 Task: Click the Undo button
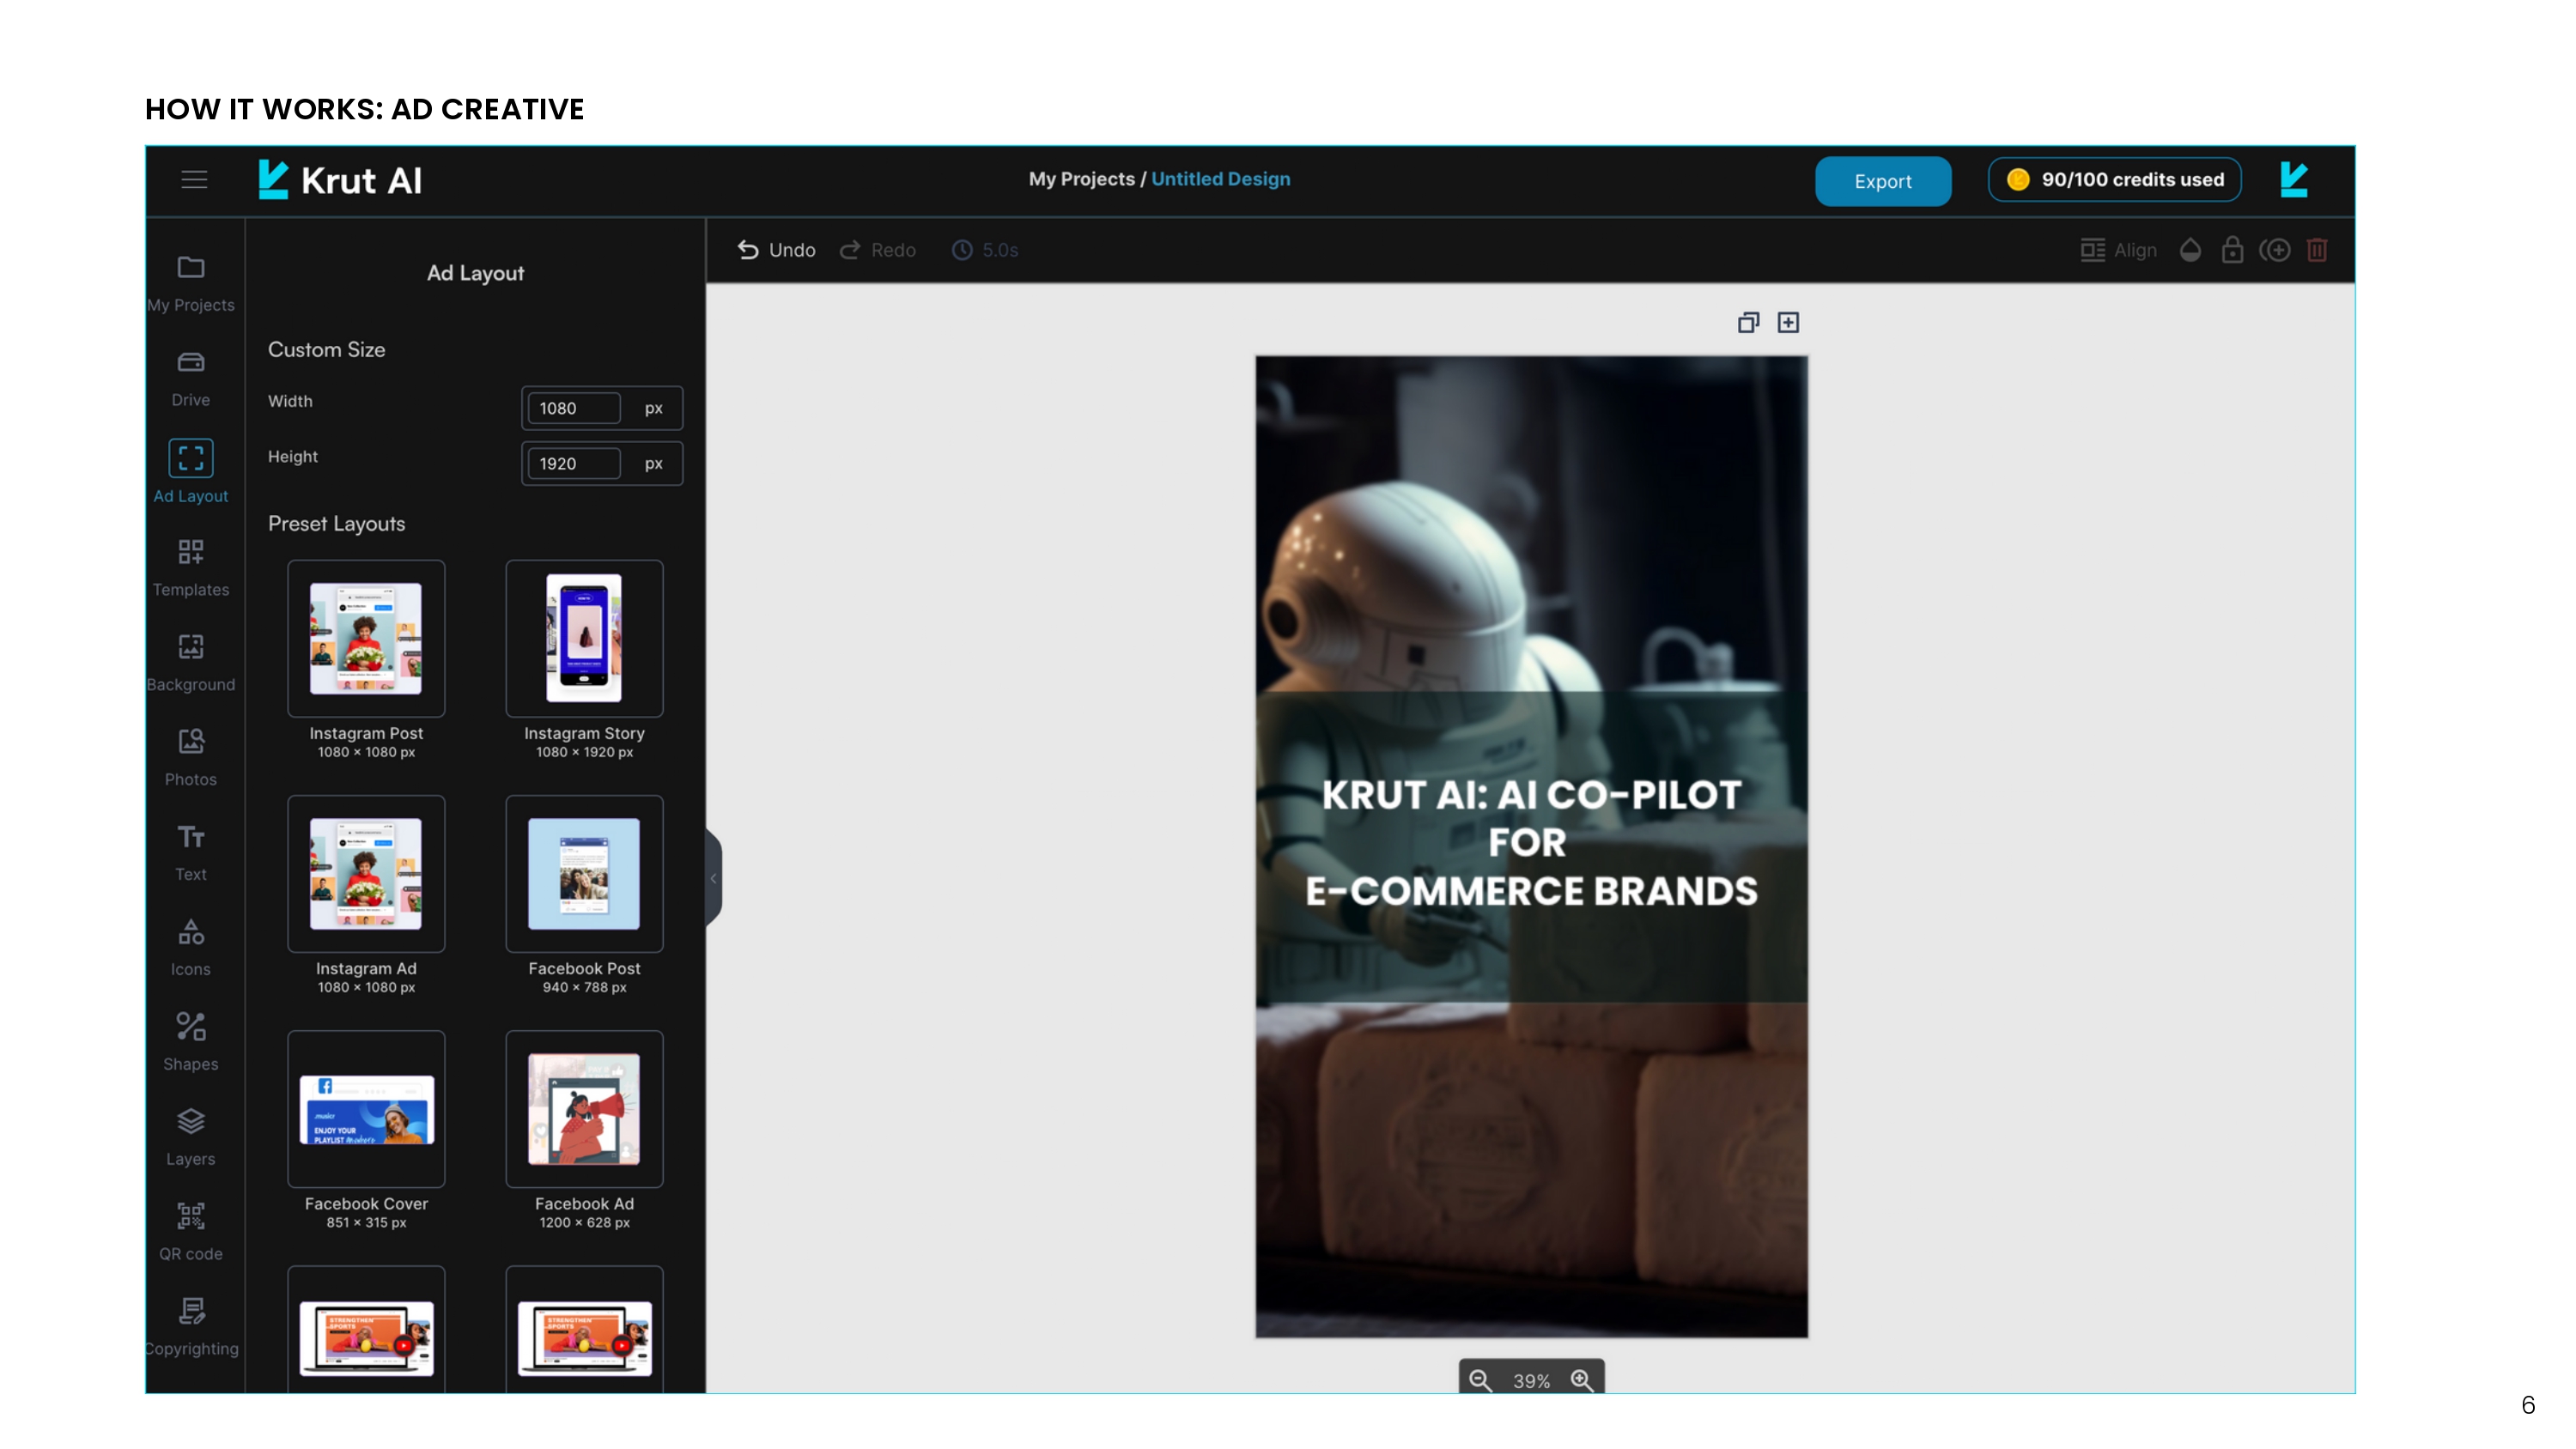776,250
